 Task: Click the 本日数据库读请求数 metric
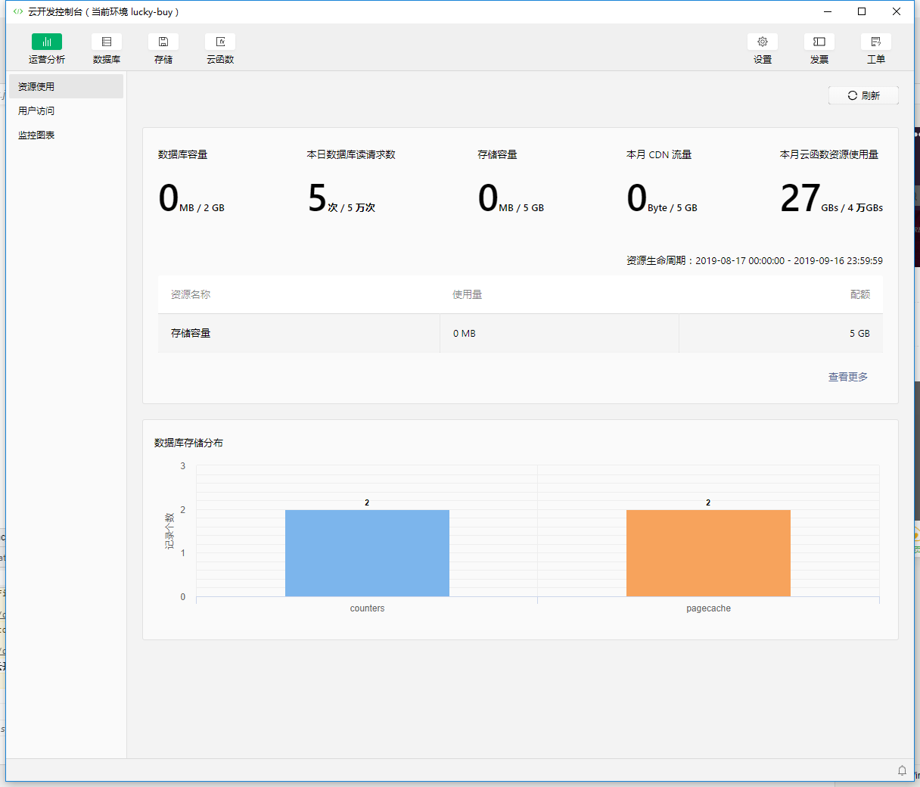coord(351,154)
